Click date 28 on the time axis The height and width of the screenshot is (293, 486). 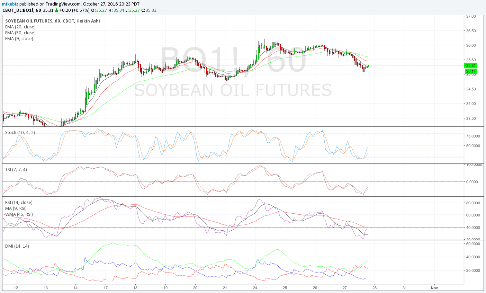[375, 288]
